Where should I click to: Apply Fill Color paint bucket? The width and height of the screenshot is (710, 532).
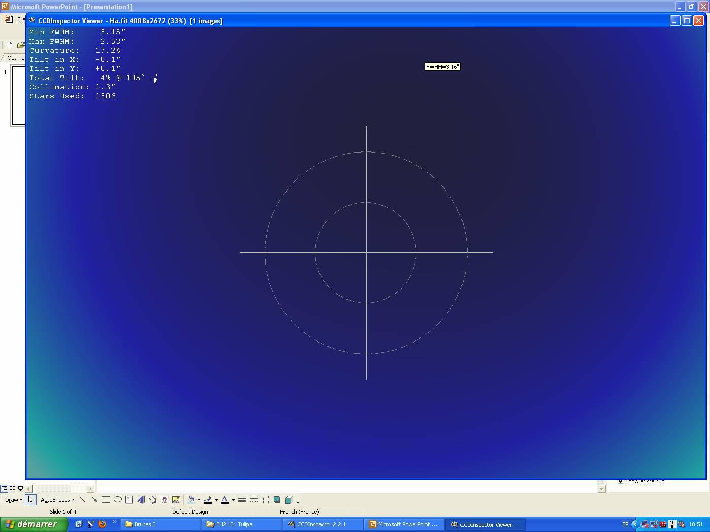click(191, 500)
